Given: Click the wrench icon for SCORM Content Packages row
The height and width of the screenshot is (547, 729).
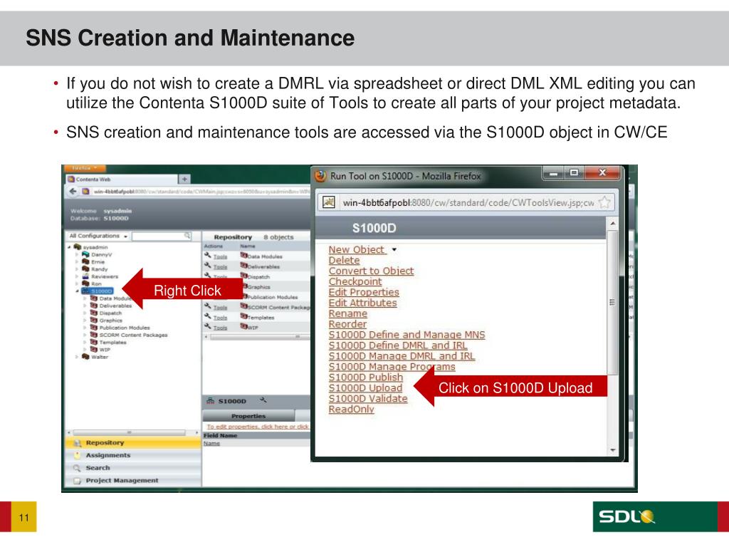Looking at the screenshot, I should click(208, 306).
